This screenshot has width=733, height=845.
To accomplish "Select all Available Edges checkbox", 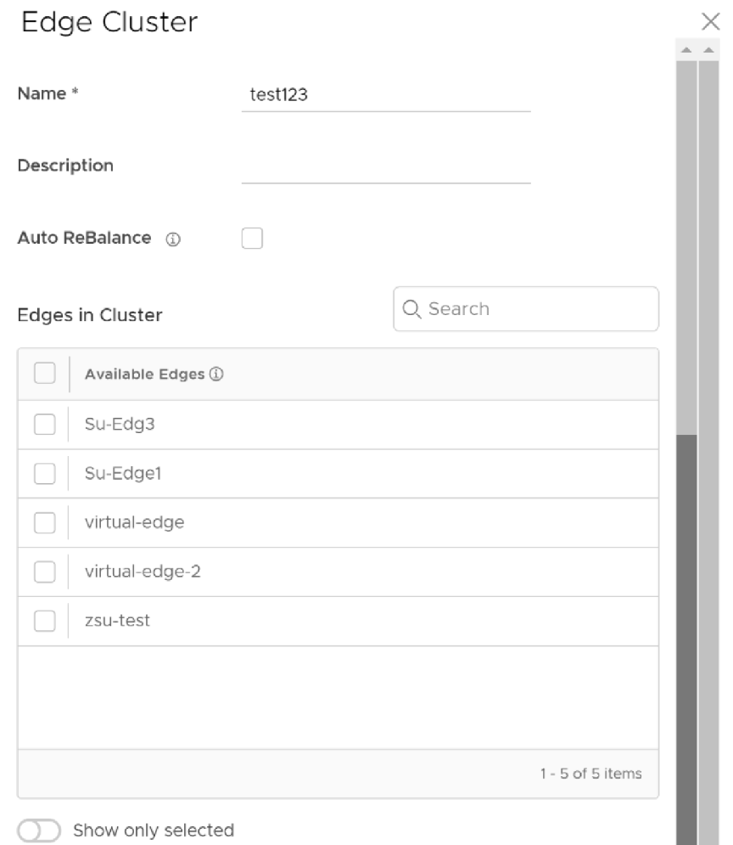I will coord(45,374).
